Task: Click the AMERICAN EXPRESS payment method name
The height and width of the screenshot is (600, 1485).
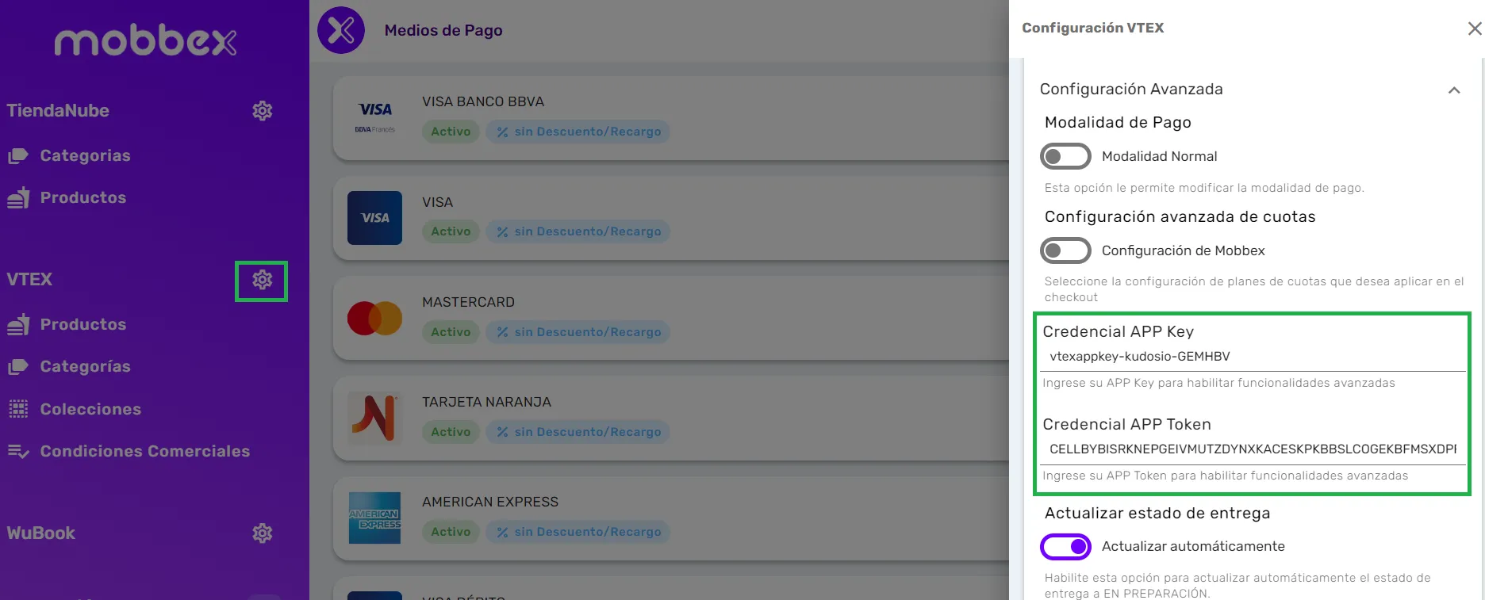Action: [490, 502]
